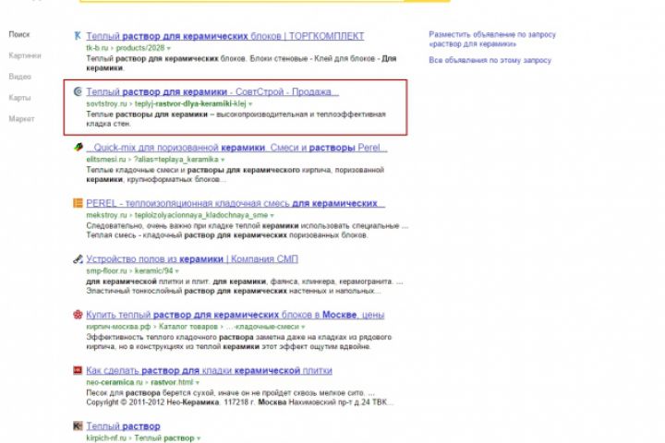This screenshot has width=665, height=443.
Task: Expand dropdown arrow after neo-ceramica.ru rastvor.html
Action: 198,383
